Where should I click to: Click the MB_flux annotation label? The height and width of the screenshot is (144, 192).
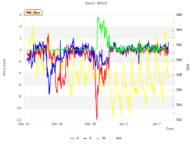point(33,13)
